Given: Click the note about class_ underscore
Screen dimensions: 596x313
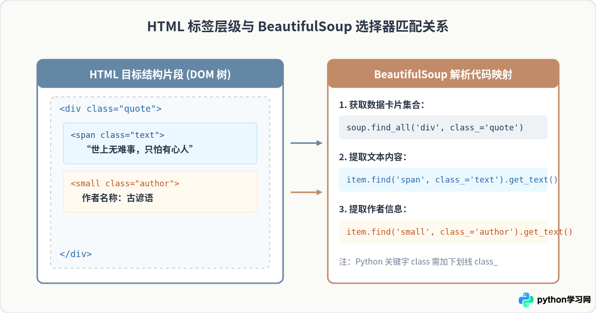Looking at the screenshot, I should coord(418,261).
